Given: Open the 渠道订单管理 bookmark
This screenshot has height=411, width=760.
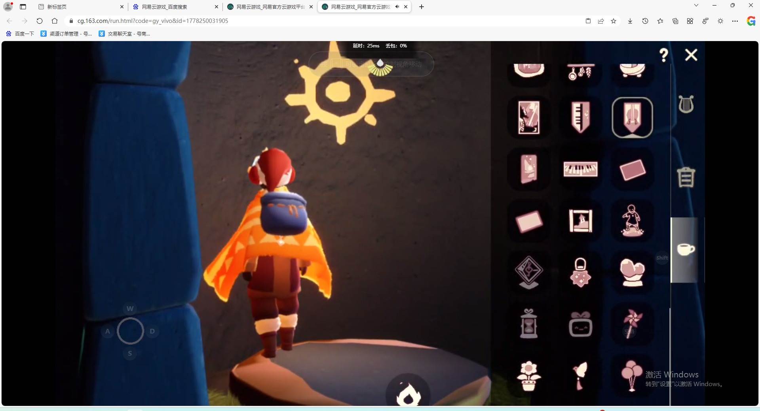Looking at the screenshot, I should pos(66,34).
